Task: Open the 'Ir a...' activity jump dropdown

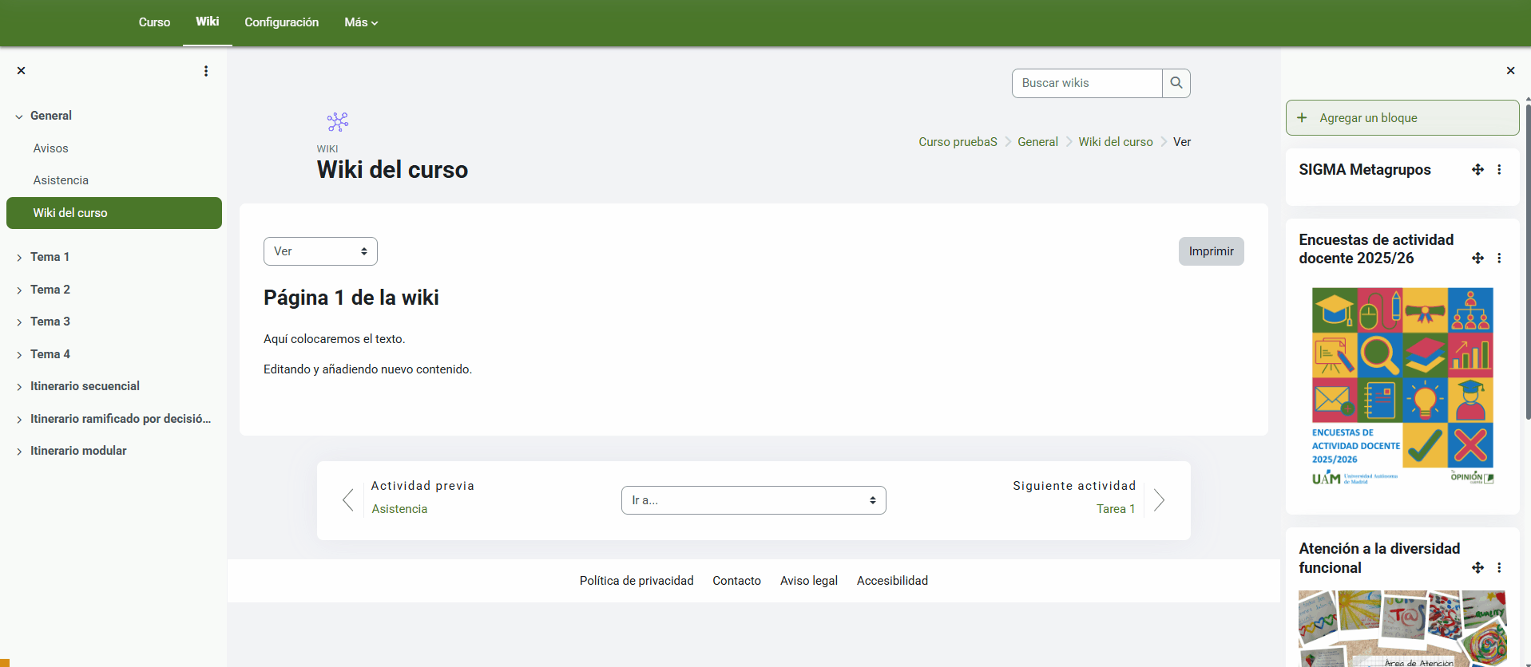Action: tap(753, 500)
